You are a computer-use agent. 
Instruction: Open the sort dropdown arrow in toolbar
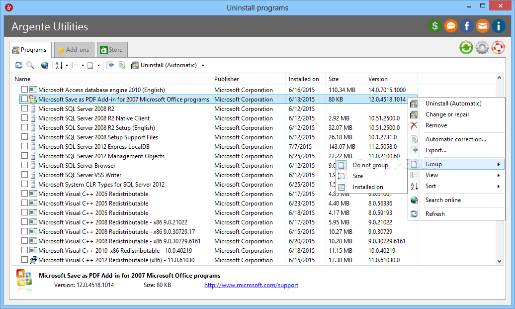(x=67, y=65)
